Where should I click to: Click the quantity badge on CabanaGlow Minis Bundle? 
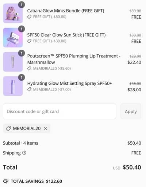pos(22,5)
